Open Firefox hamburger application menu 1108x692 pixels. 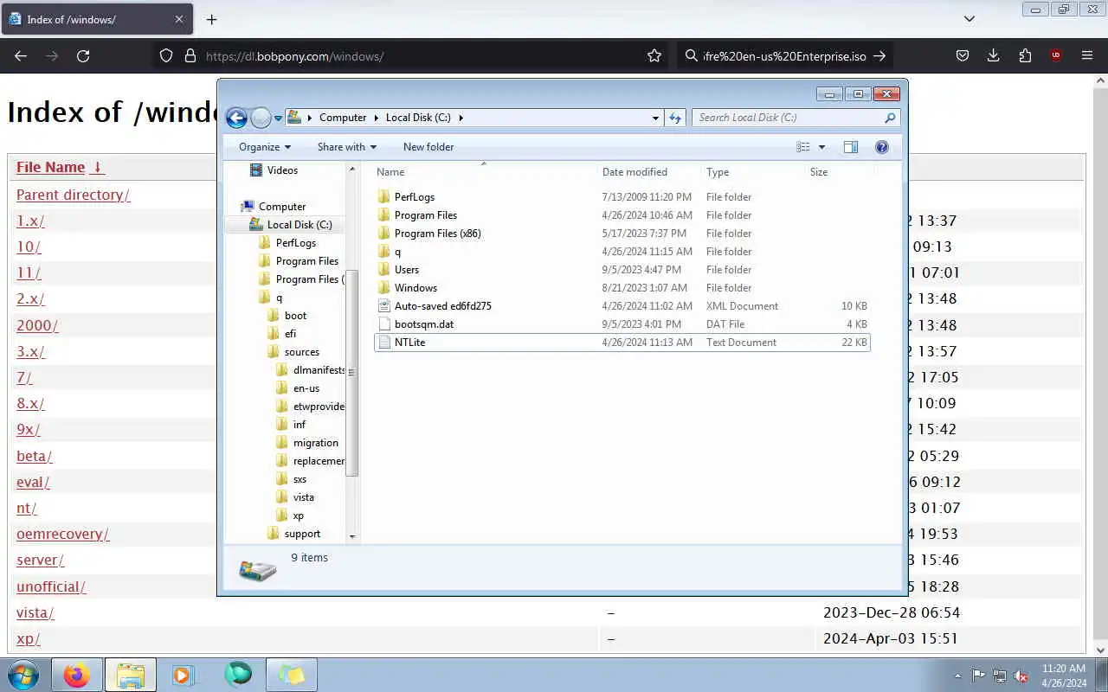(x=1087, y=55)
